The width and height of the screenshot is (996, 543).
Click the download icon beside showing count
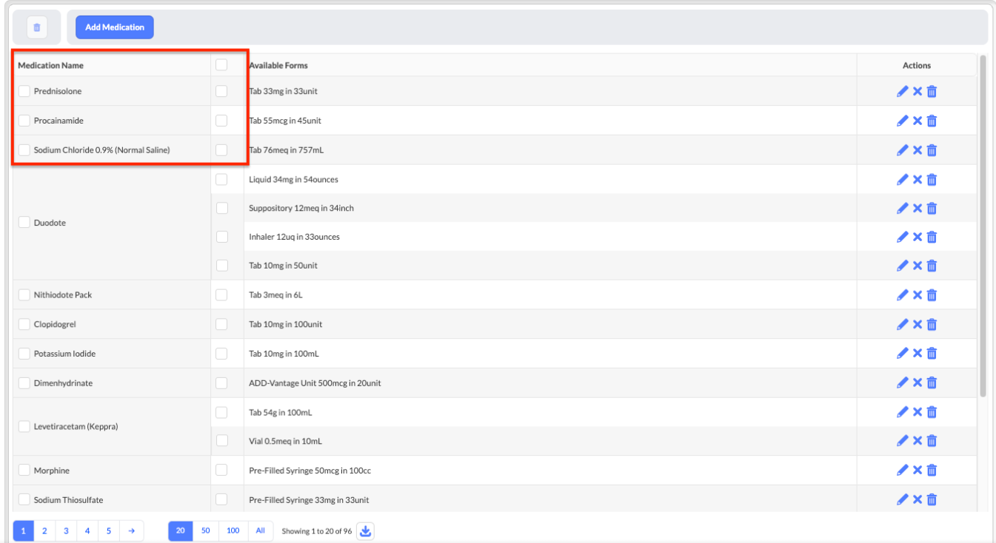365,531
